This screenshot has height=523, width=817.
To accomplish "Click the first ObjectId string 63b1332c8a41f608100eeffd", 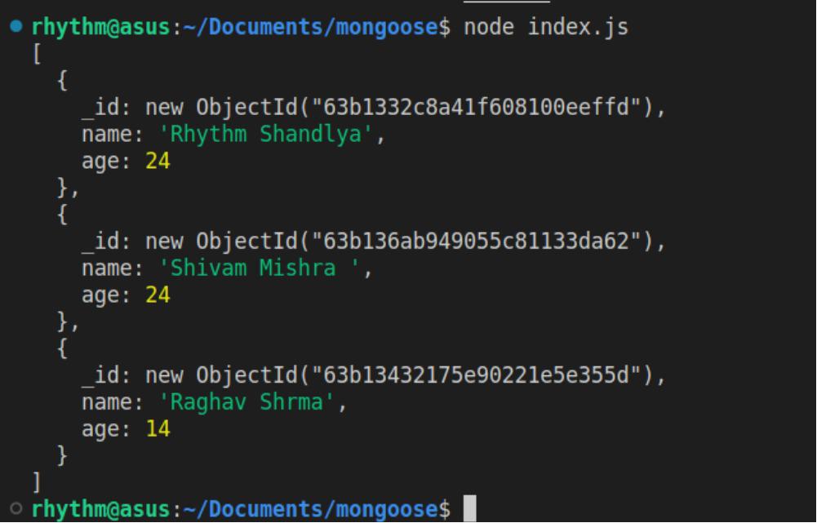I will coord(476,107).
